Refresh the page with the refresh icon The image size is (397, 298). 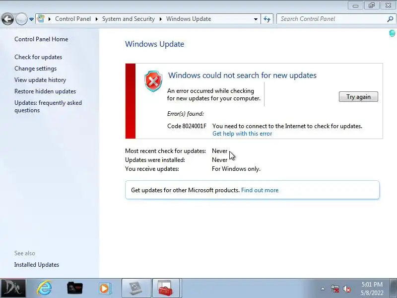pos(267,19)
